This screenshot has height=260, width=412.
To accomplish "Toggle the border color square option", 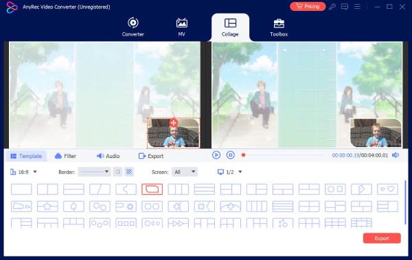I will pos(117,172).
